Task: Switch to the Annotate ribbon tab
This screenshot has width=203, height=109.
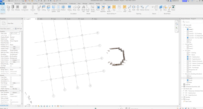Action: 47,4
